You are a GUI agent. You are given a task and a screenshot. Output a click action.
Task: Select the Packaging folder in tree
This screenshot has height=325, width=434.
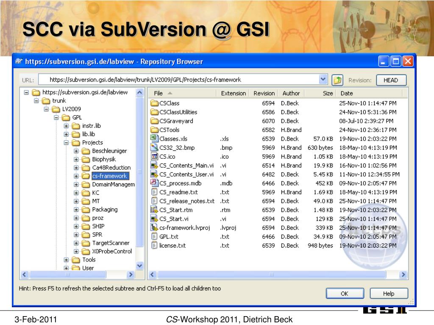[x=105, y=209]
